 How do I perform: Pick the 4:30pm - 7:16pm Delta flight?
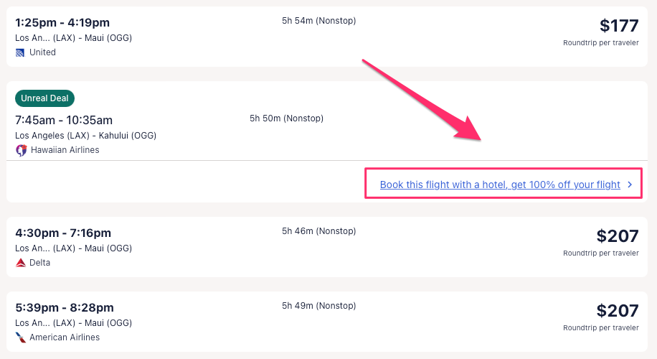[x=63, y=233]
